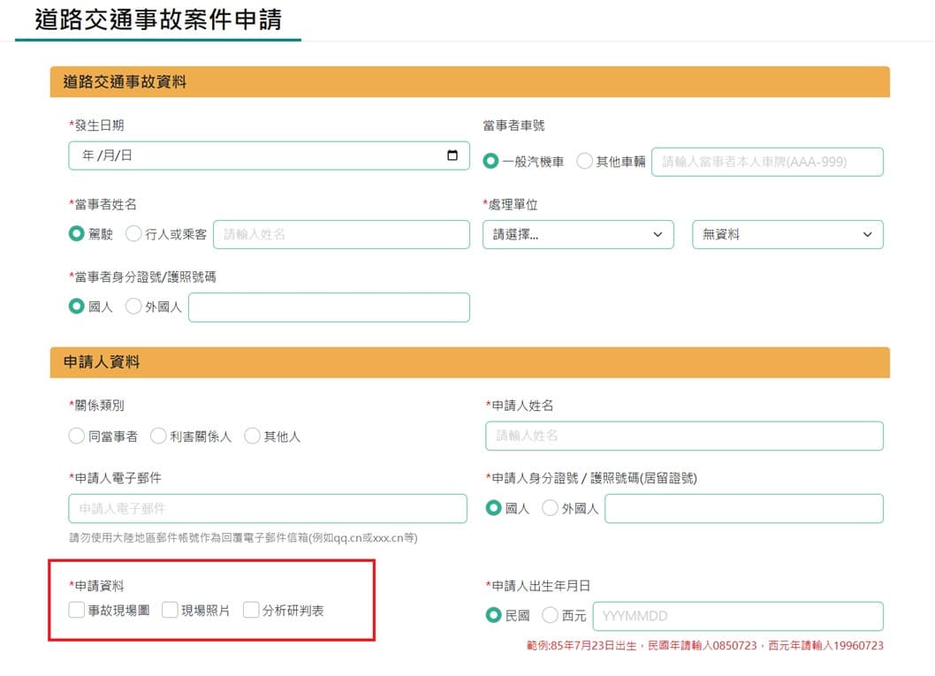
Task: Click the 申請人電子郵件 input field
Action: point(267,509)
